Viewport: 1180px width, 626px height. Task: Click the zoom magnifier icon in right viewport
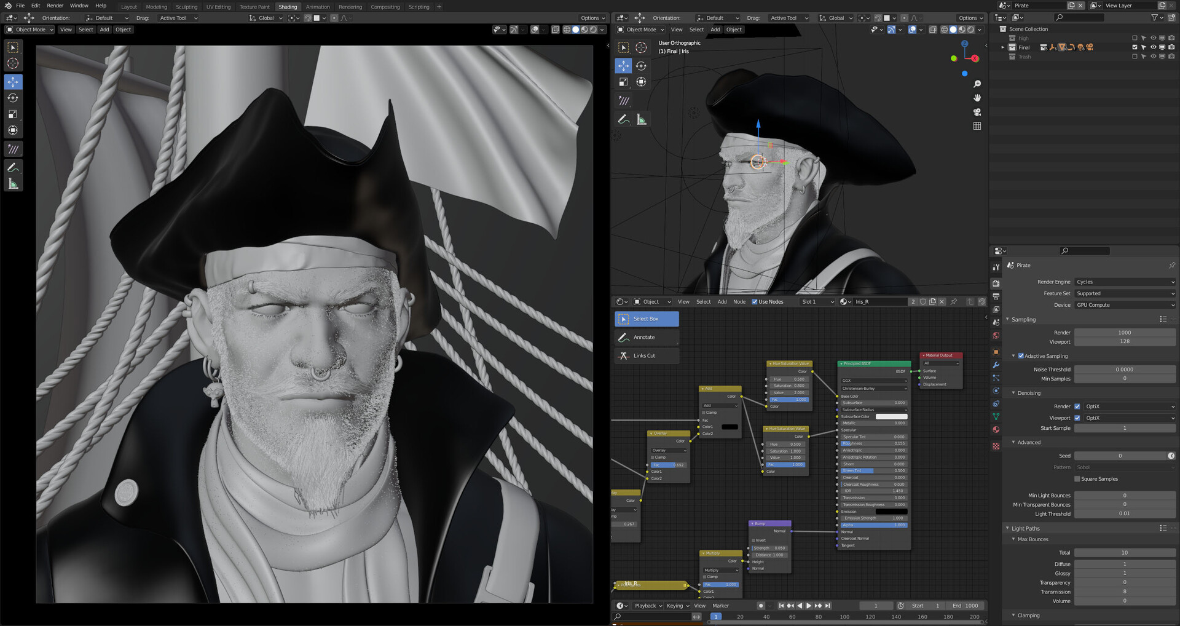pyautogui.click(x=977, y=84)
